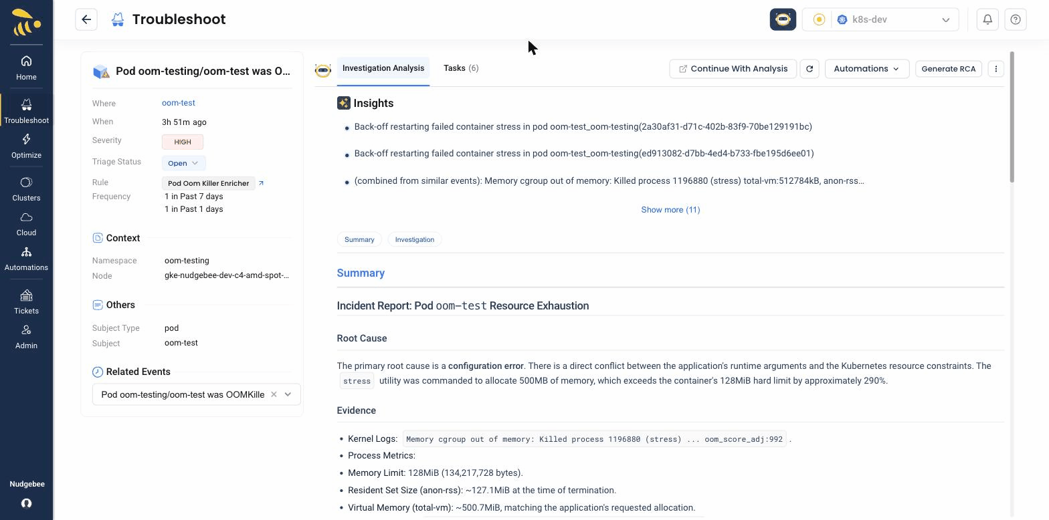Open Automations in the sidebar
This screenshot has height=520, width=1049.
(26, 259)
